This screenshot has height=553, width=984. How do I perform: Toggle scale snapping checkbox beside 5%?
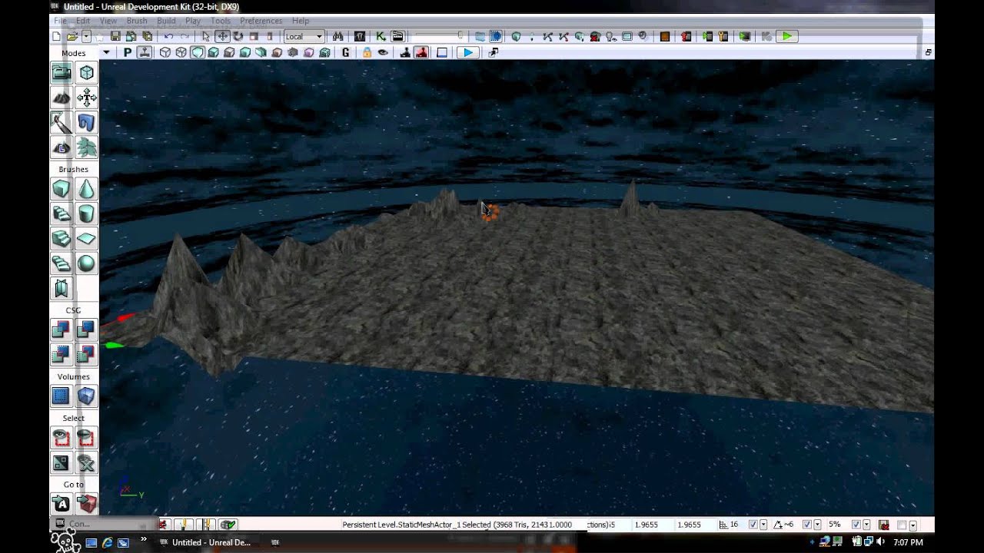coord(856,525)
